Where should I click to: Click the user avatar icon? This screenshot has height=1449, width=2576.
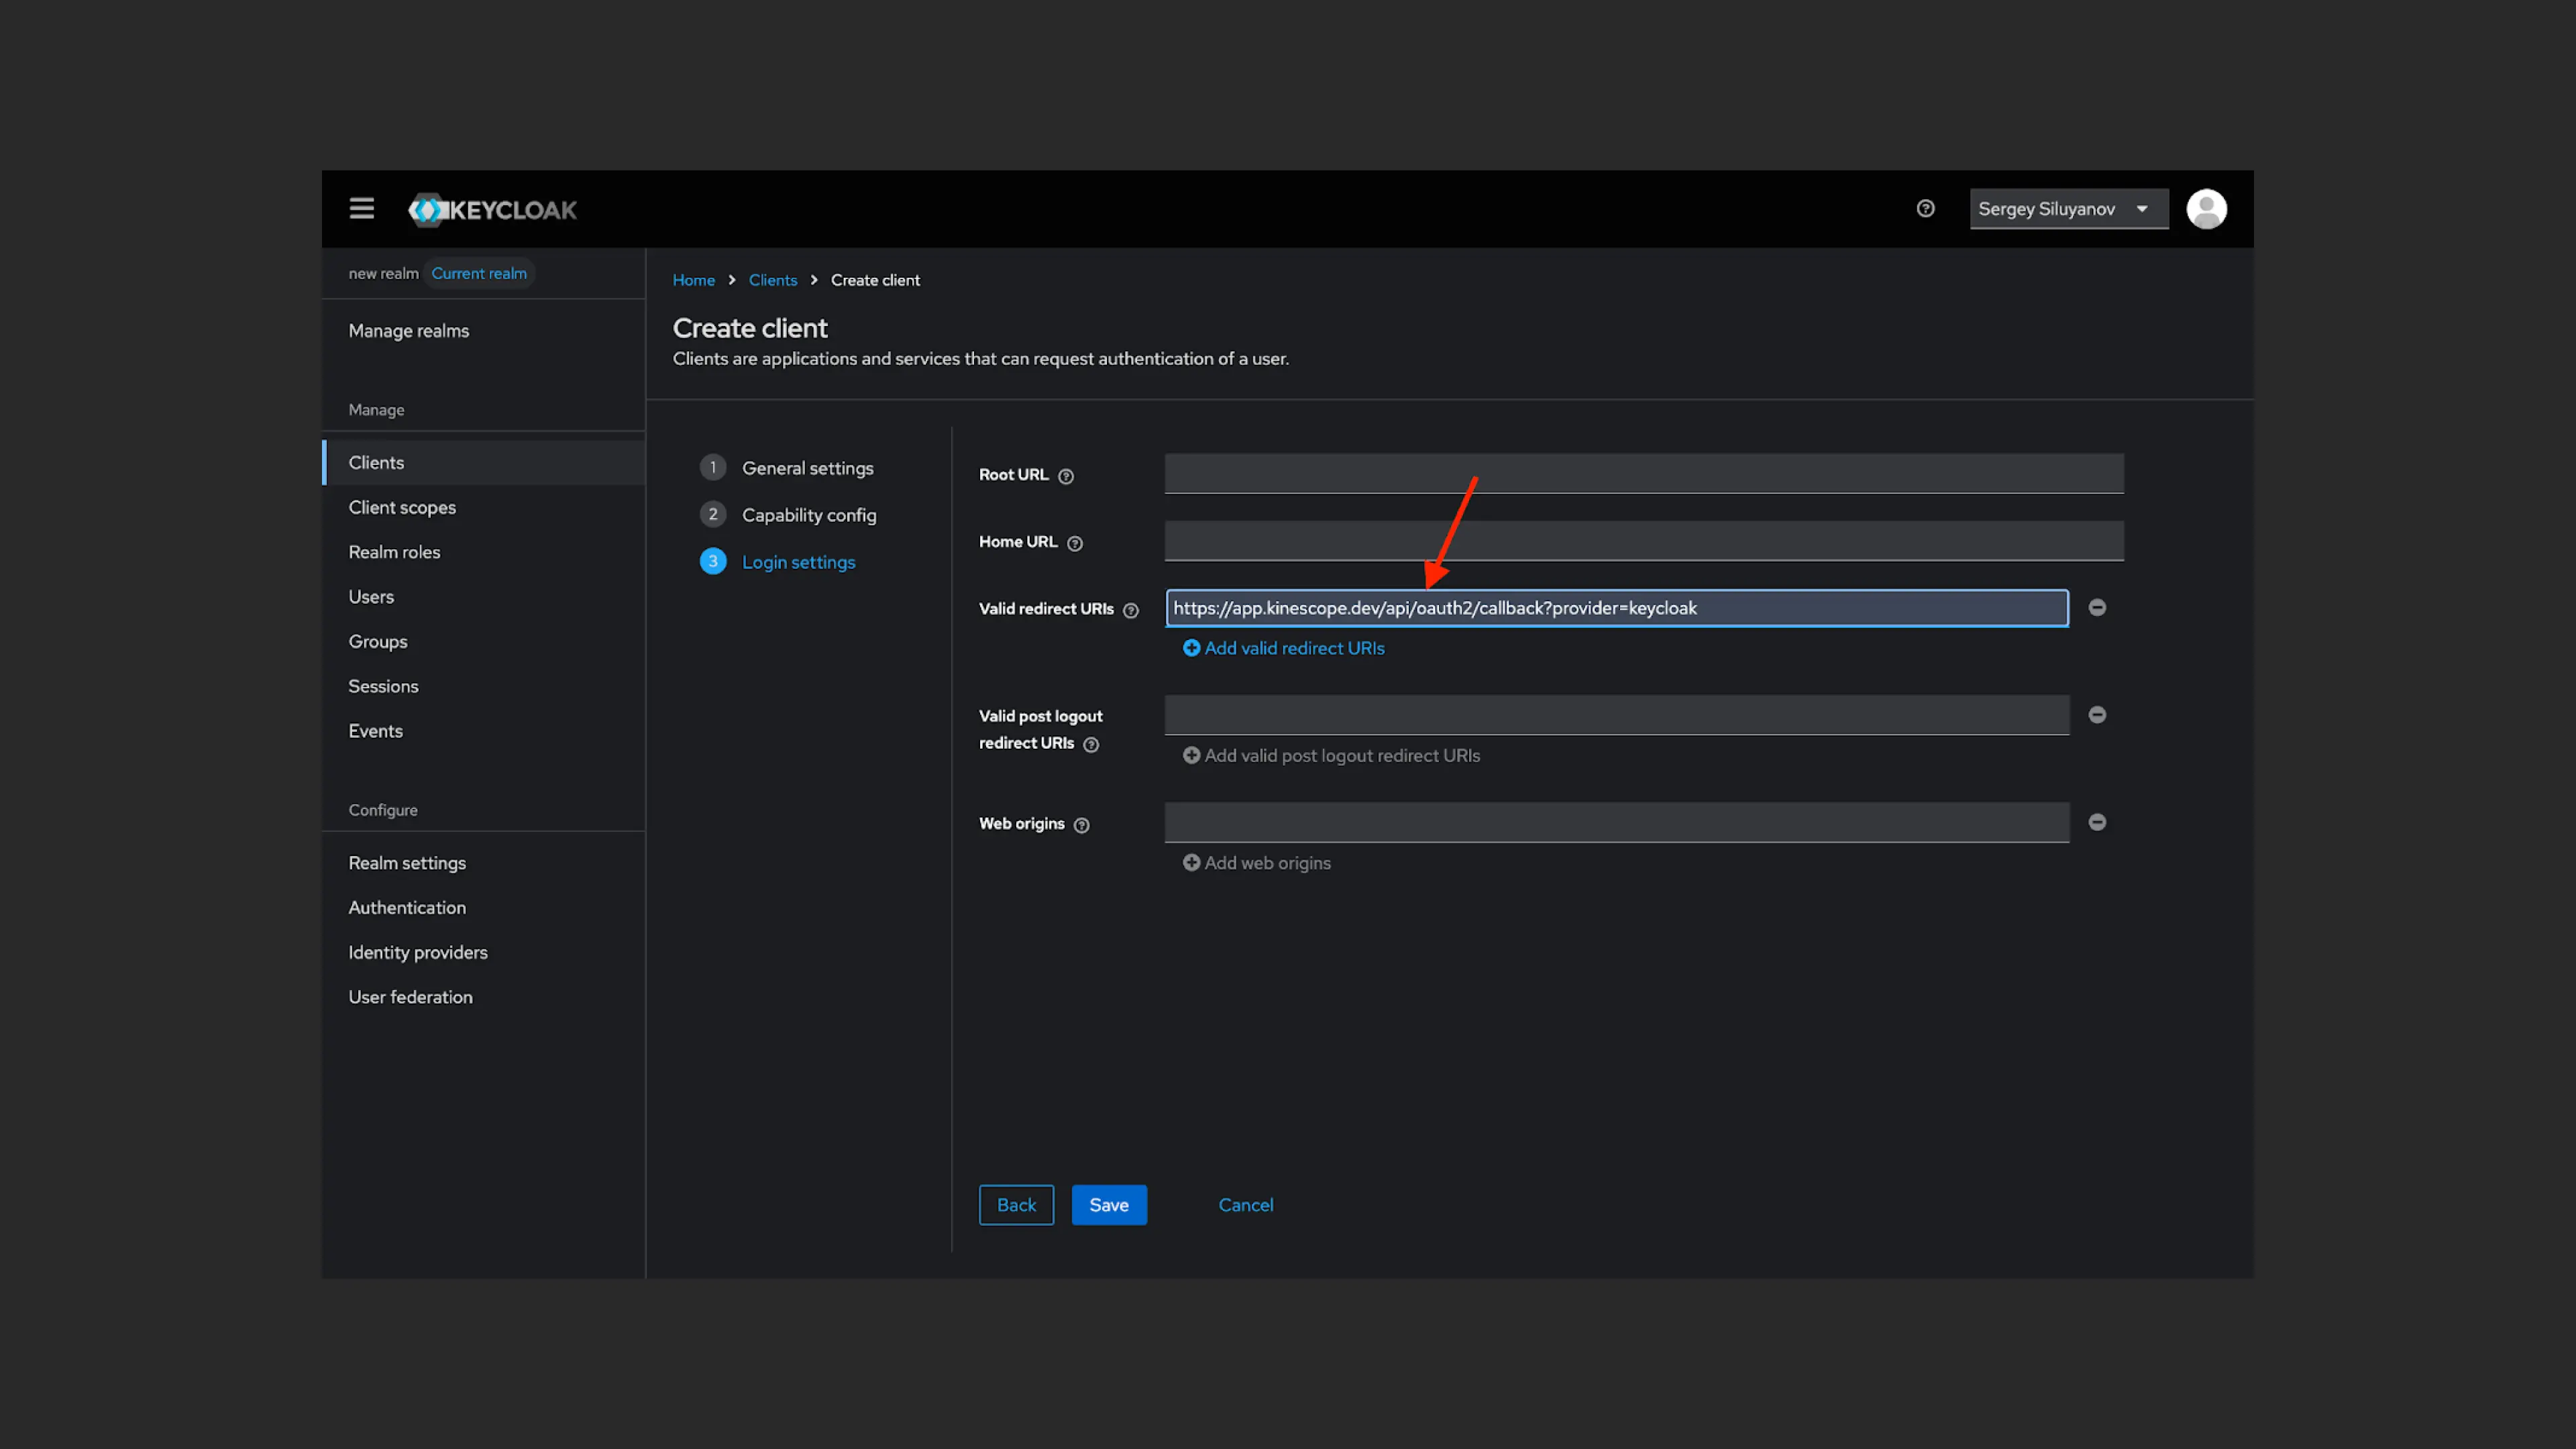pyautogui.click(x=2206, y=208)
